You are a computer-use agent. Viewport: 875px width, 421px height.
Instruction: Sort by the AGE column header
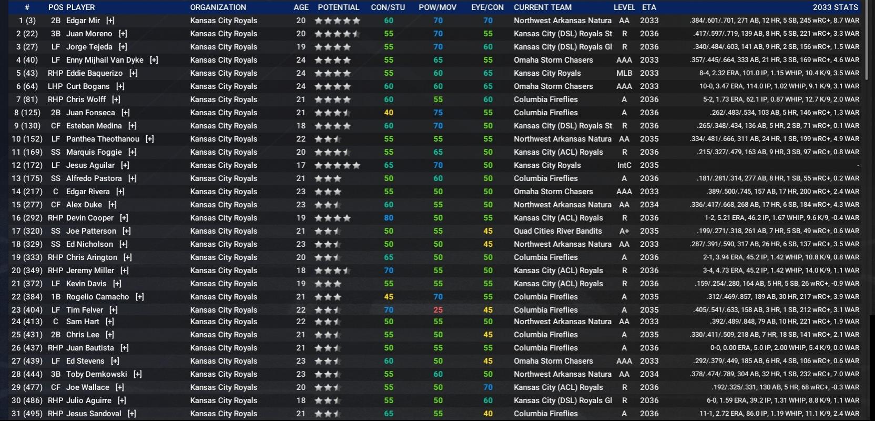301,7
